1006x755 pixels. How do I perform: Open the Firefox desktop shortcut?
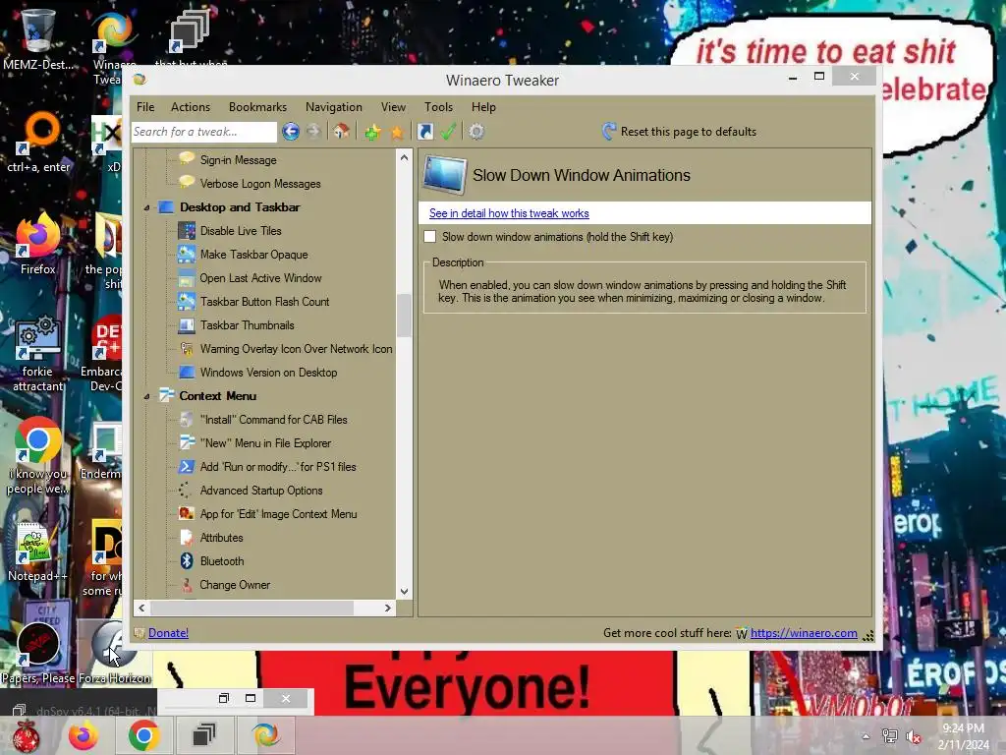pyautogui.click(x=38, y=243)
